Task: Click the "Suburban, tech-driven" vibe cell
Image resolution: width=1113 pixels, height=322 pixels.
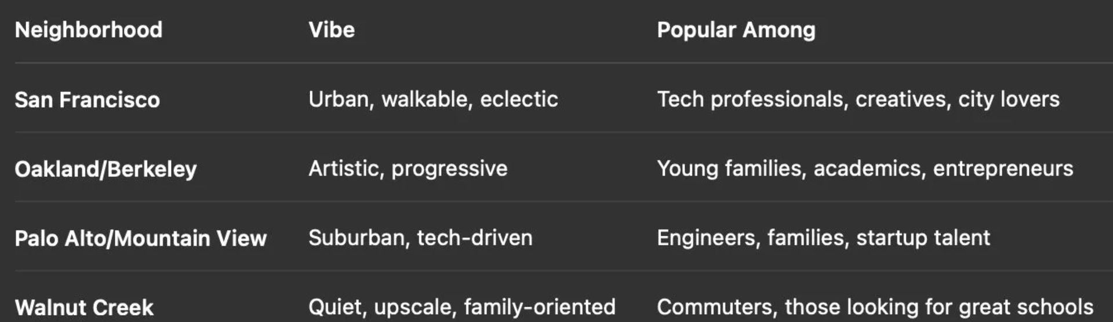Action: (x=420, y=238)
